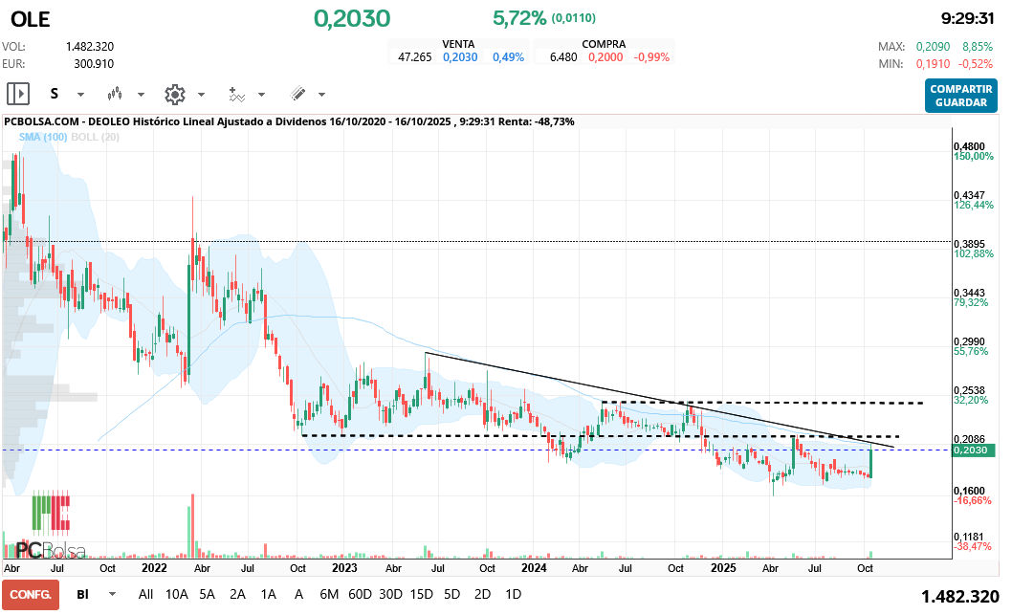Click the VOL value 1.482.320 in header
Viewport: 1012px width, 615px height.
(x=90, y=47)
